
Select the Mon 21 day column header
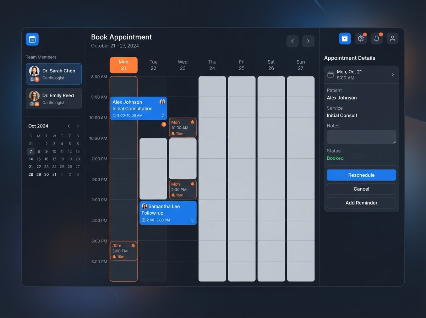coord(124,65)
